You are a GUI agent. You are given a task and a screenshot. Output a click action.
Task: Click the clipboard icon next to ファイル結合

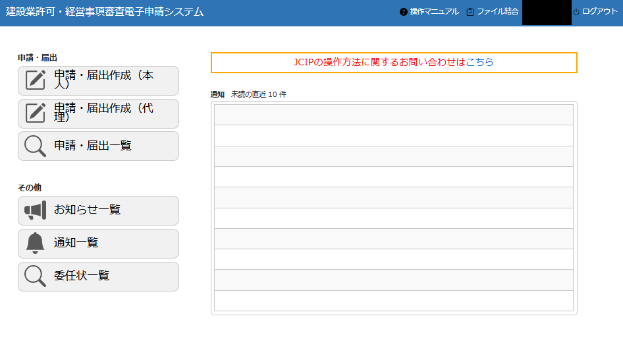(470, 12)
